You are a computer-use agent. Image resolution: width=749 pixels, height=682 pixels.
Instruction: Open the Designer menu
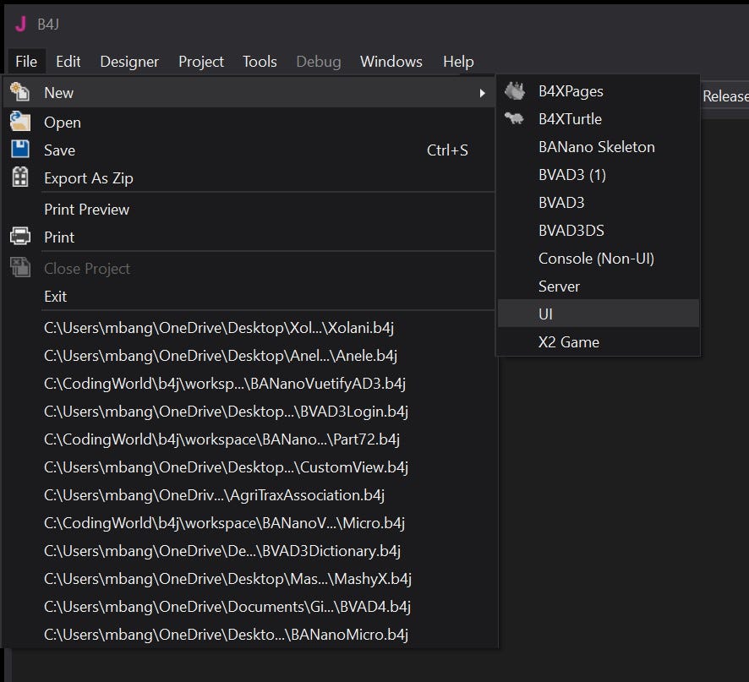click(x=129, y=62)
